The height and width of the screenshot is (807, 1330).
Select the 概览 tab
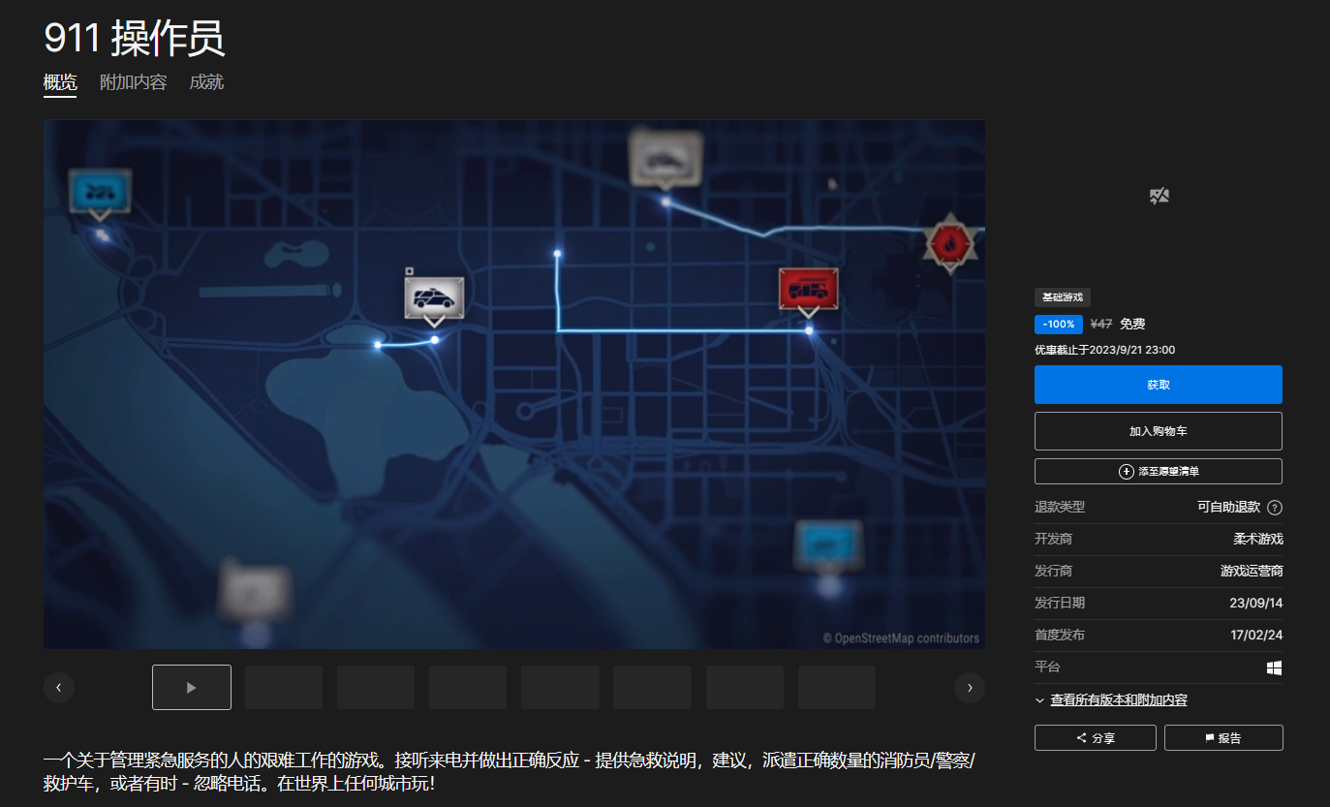[x=60, y=83]
